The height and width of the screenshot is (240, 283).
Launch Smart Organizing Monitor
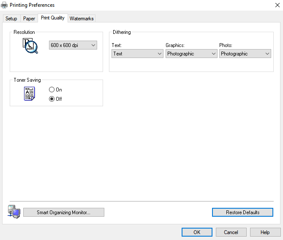(63, 212)
